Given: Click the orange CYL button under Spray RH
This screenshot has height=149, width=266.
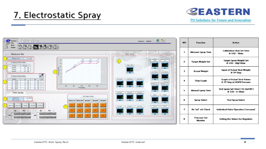Looking at the screenshot, I should pos(80,105).
